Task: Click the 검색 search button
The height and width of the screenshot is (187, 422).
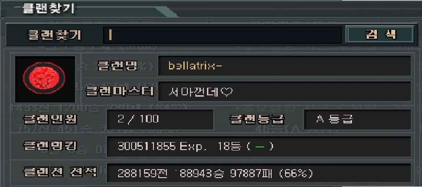Action: coord(380,34)
